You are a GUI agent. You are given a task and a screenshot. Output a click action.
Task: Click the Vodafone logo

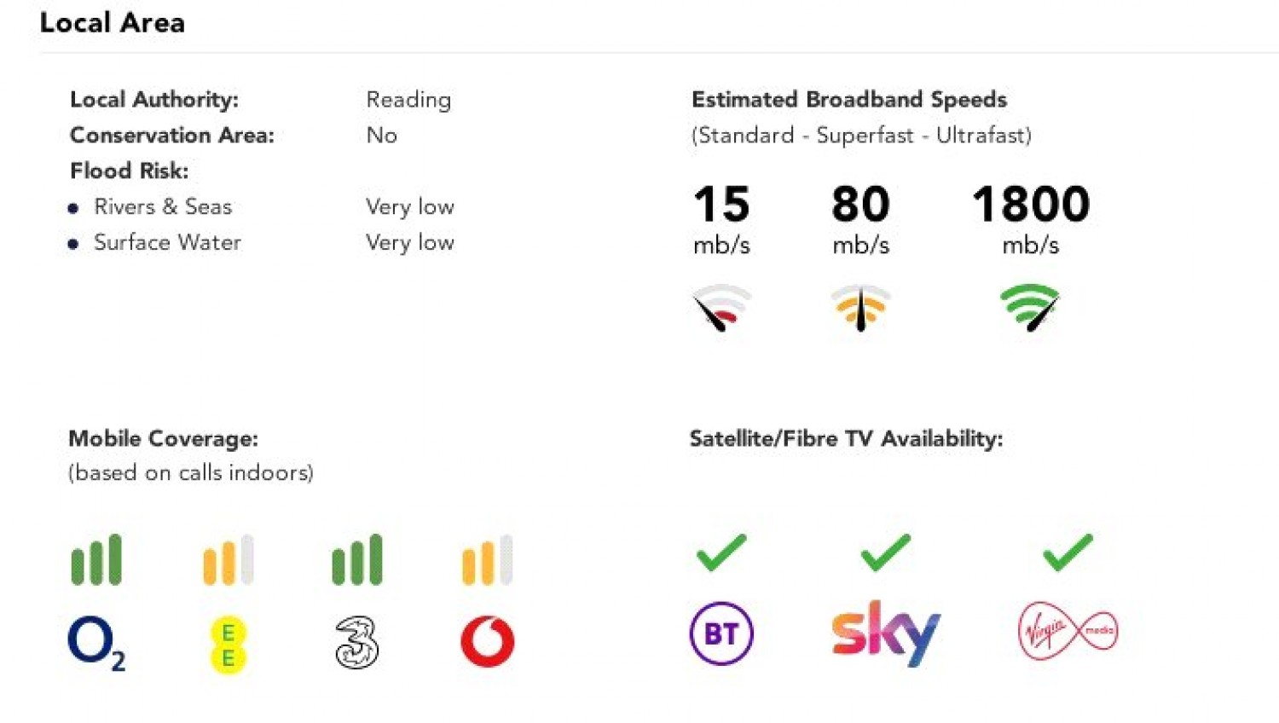point(487,642)
